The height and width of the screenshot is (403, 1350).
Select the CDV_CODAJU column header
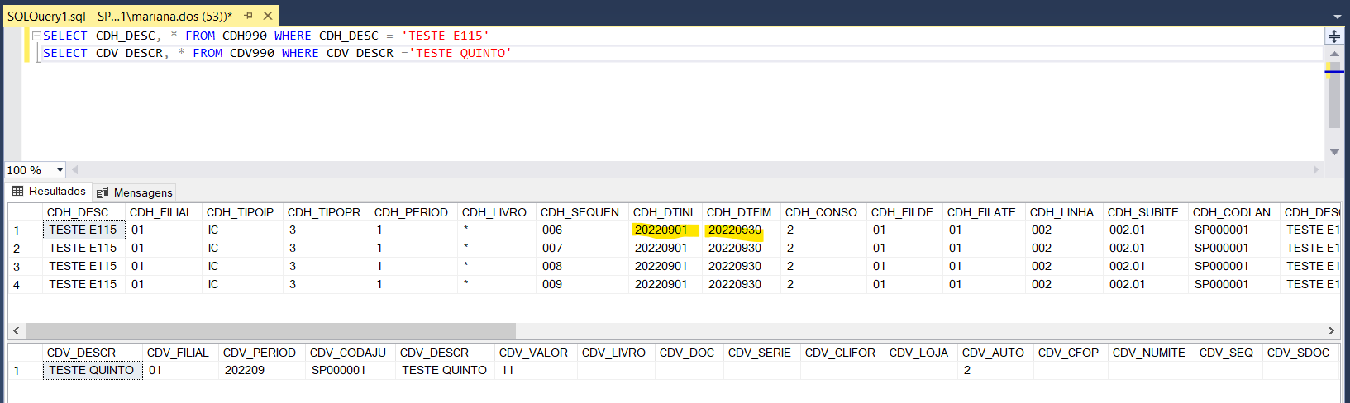349,353
